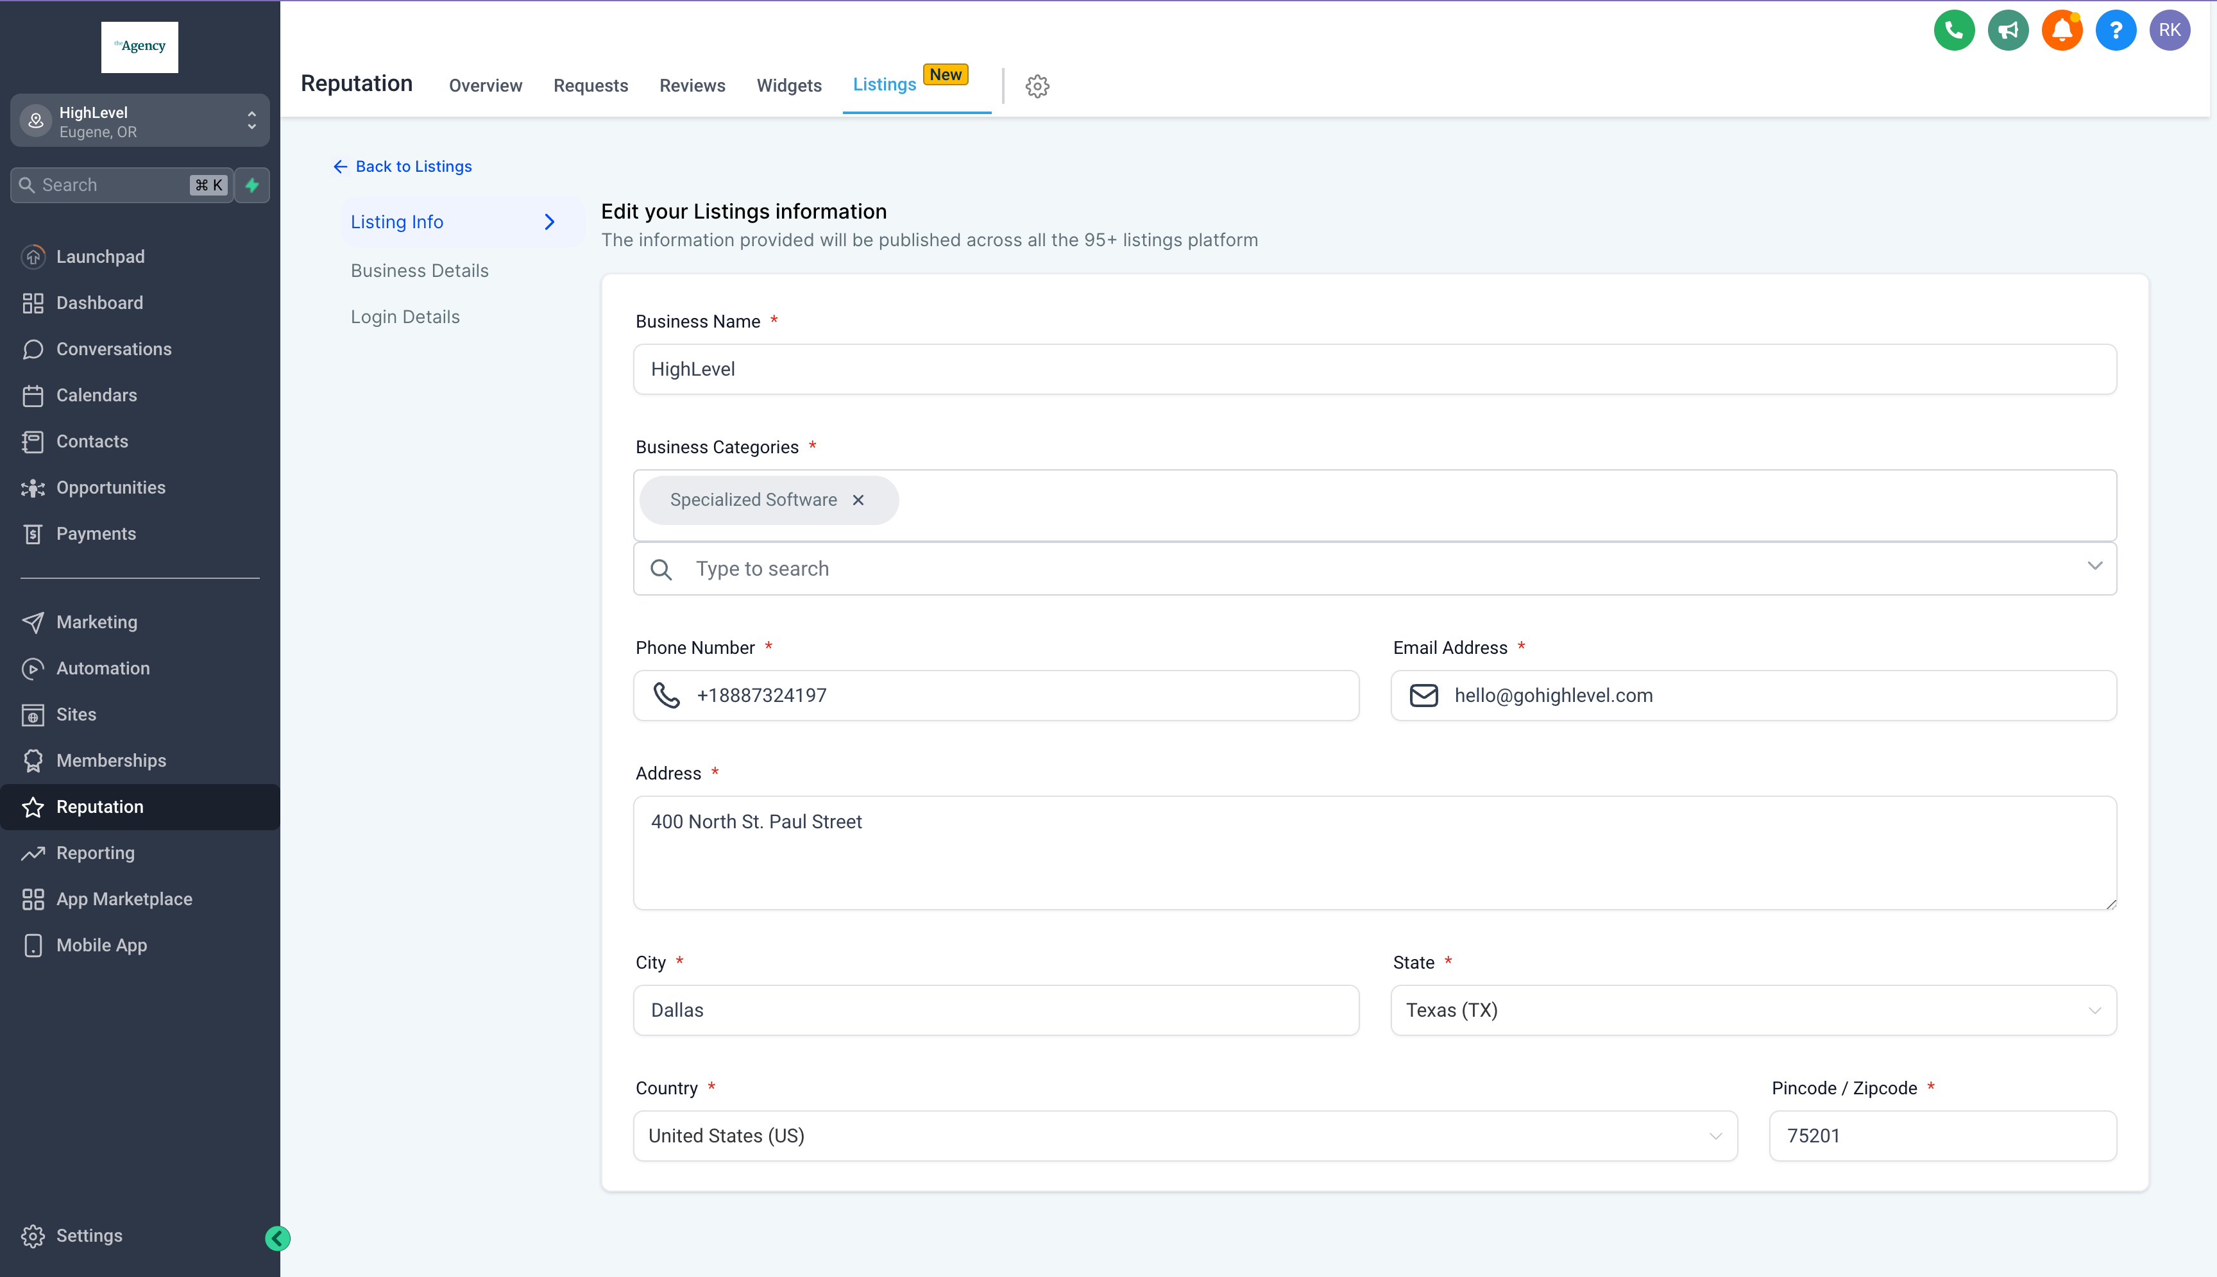Screen dimensions: 2217x1277
Task: Expand the HighLevel account switcher
Action: (x=140, y=121)
